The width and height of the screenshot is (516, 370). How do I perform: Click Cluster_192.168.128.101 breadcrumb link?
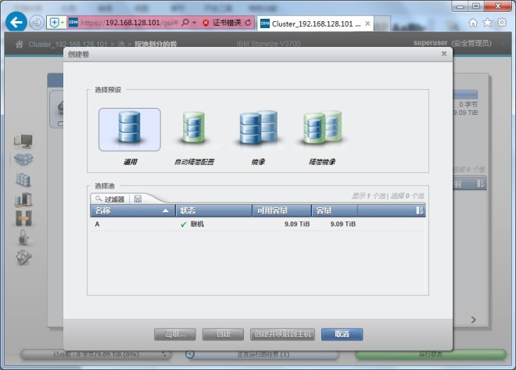coord(68,44)
